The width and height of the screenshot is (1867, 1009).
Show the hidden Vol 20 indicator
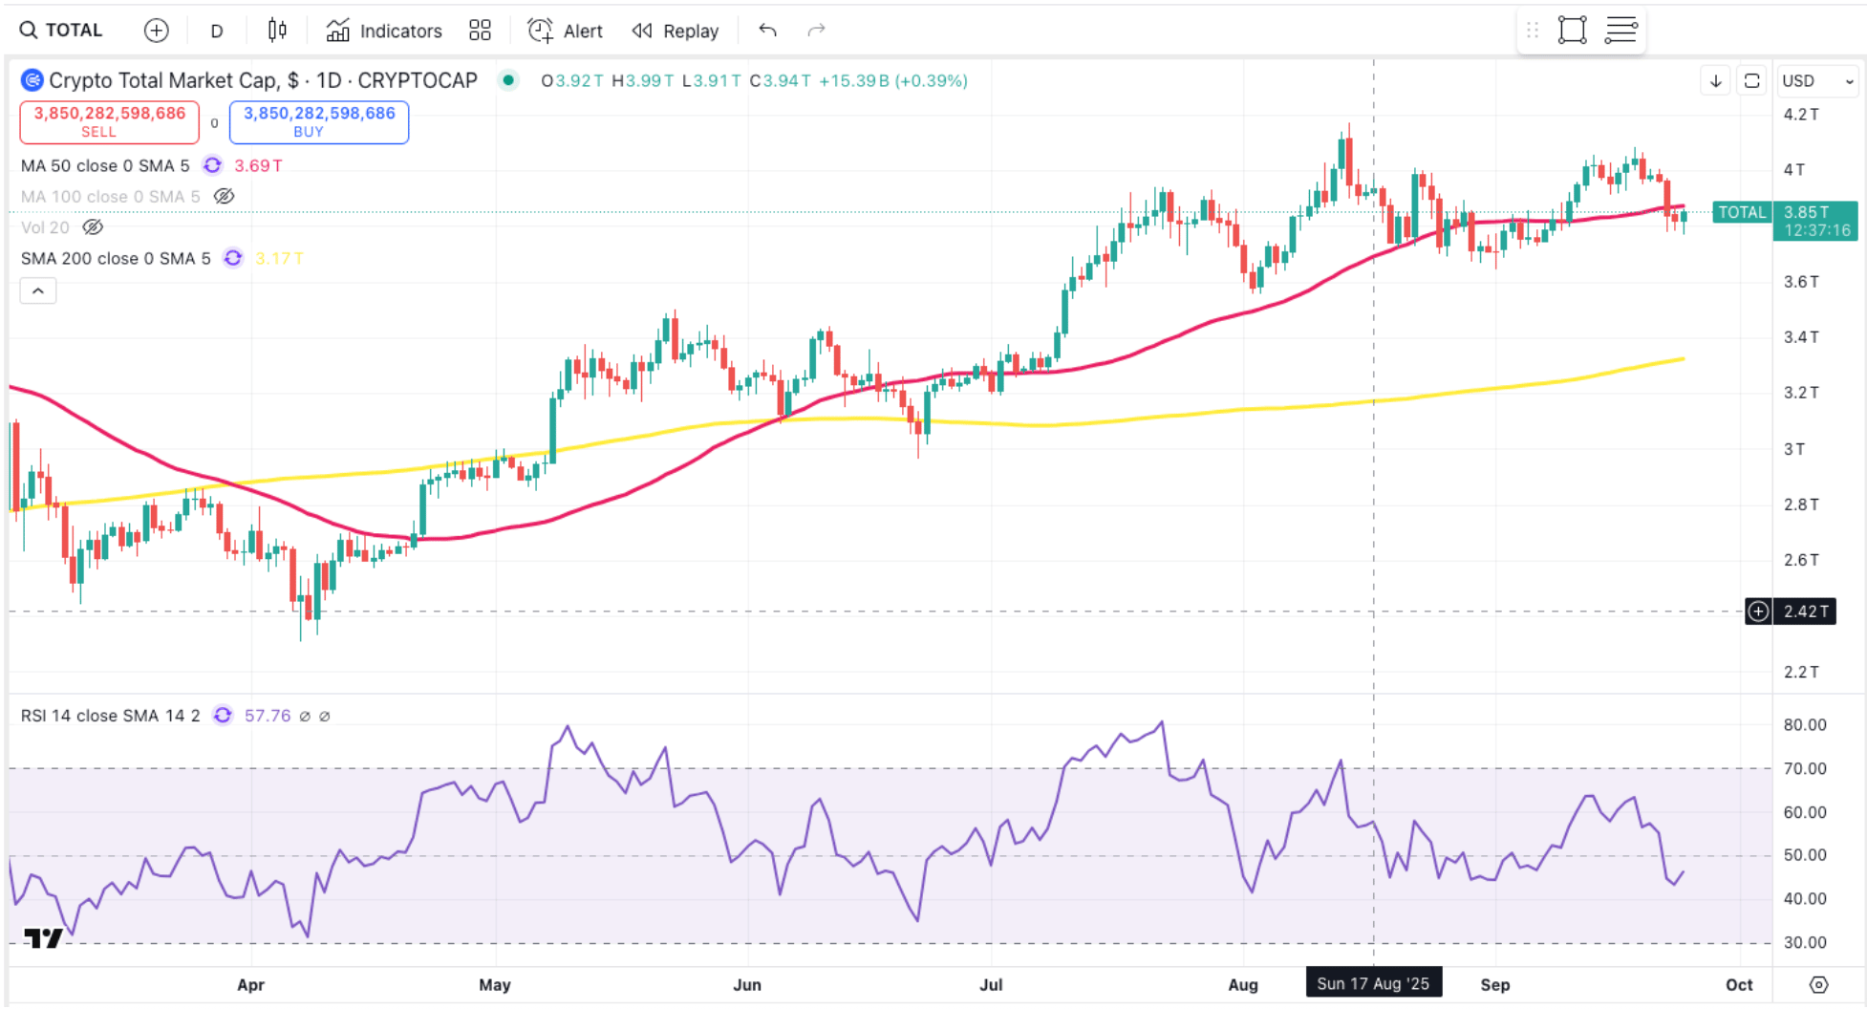(x=93, y=227)
